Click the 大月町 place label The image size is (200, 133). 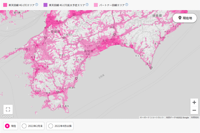pos(47,101)
